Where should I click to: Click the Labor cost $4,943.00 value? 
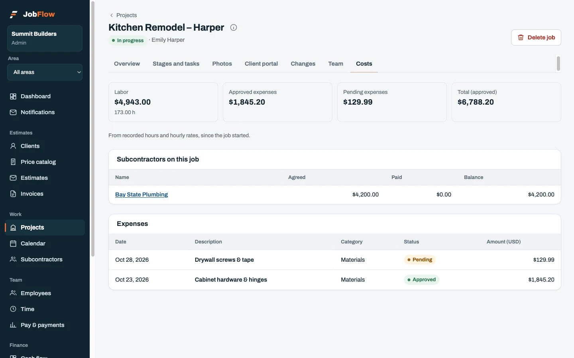pyautogui.click(x=132, y=102)
